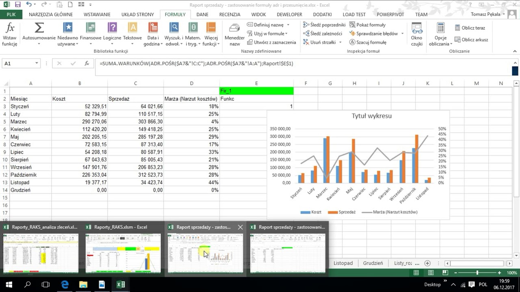The width and height of the screenshot is (520, 292).
Task: Click Utwórz z zaznaczenia button
Action: (x=271, y=42)
